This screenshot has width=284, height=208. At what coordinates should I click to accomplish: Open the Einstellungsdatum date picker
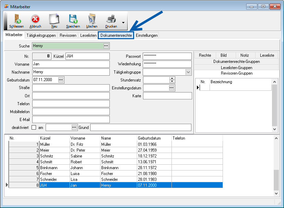[x=172, y=88]
